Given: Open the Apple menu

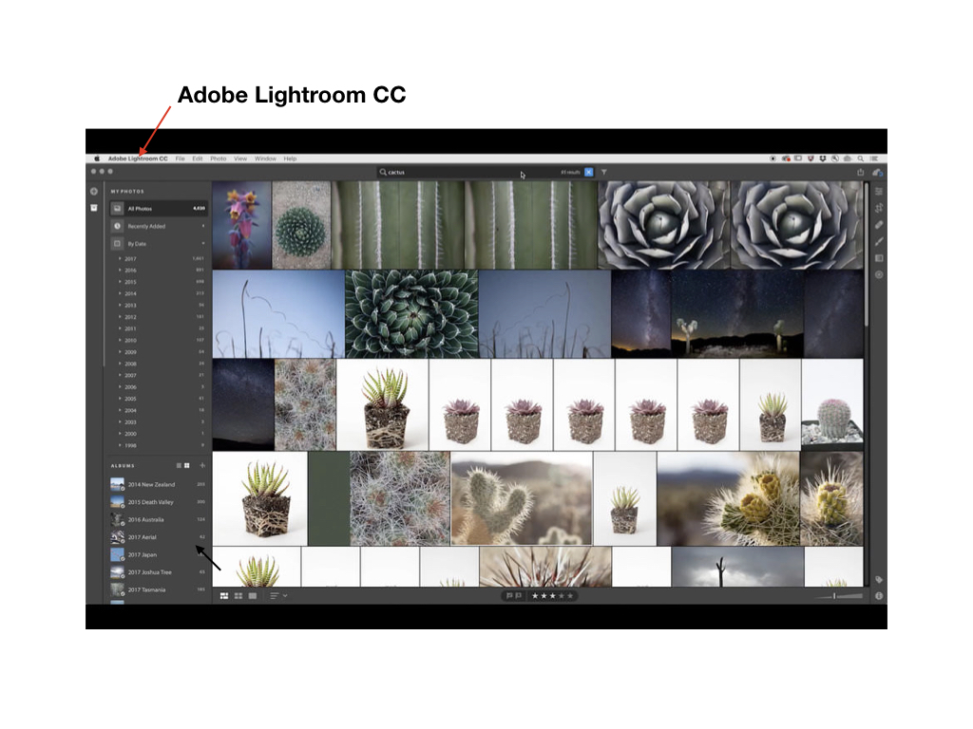Looking at the screenshot, I should click(x=97, y=159).
